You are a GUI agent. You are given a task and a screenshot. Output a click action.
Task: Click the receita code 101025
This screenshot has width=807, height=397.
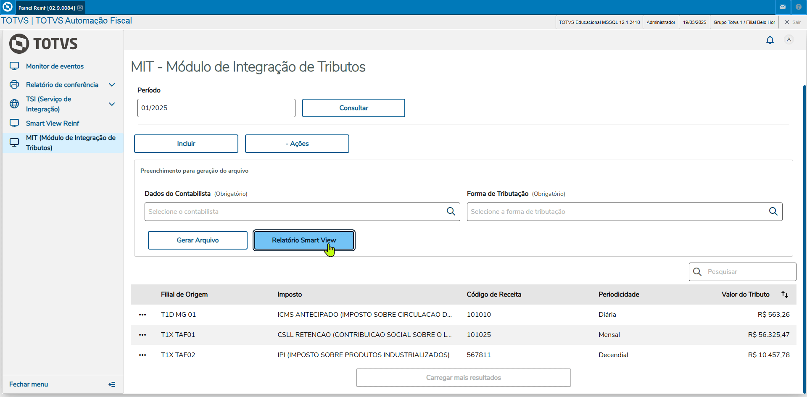click(x=479, y=335)
